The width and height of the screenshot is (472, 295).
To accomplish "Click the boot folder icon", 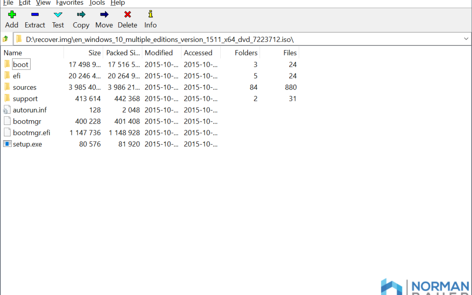I will coord(7,64).
